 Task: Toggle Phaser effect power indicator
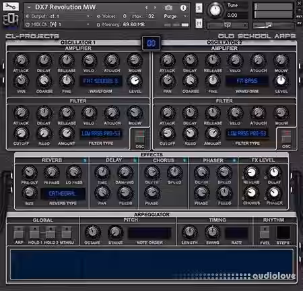[234, 160]
